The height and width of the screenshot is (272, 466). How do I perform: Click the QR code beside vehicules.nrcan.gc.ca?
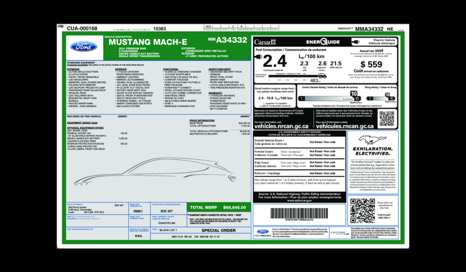(x=387, y=119)
